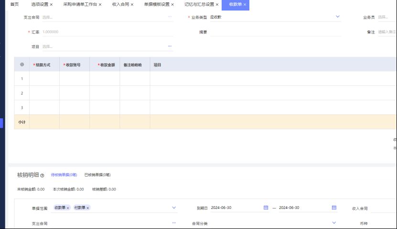Expand the 合同分类 dropdown
This screenshot has height=229, width=397.
(x=334, y=223)
